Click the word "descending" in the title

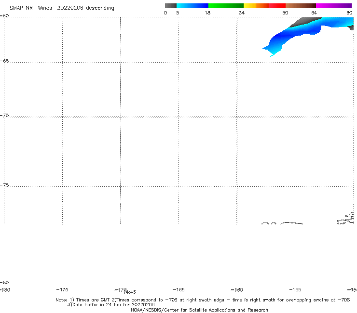100,8
